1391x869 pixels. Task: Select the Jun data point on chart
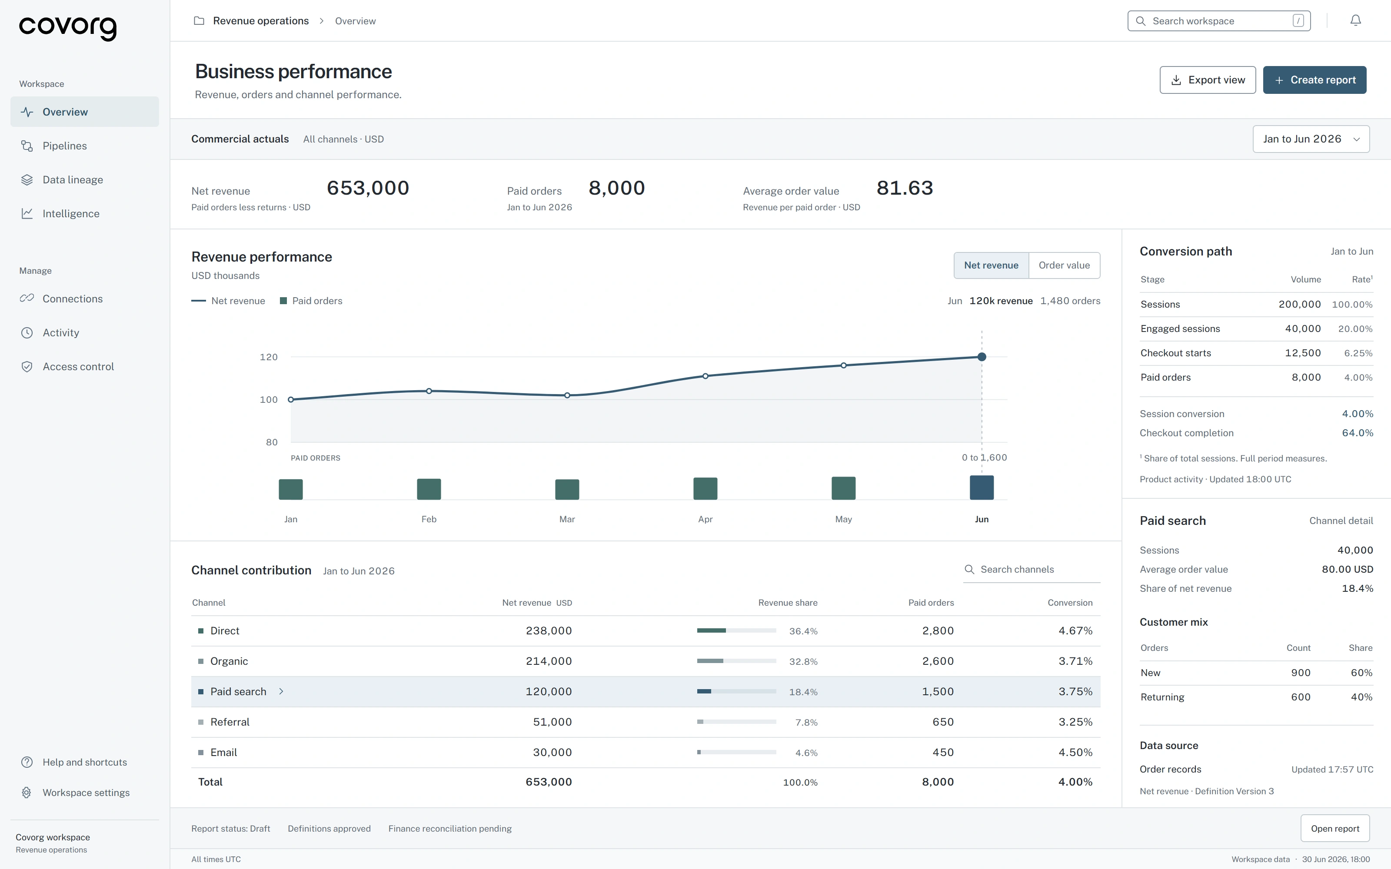click(982, 357)
